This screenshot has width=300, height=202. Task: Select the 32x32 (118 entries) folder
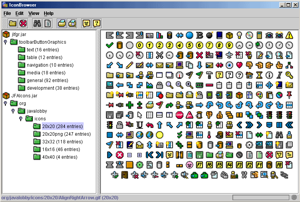(x=62, y=142)
